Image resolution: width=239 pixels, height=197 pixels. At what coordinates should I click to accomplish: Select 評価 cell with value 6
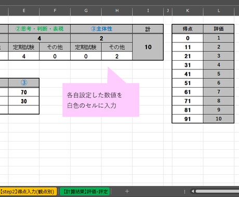click(x=219, y=83)
